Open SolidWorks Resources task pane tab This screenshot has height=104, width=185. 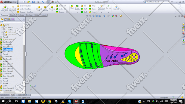pos(183,24)
